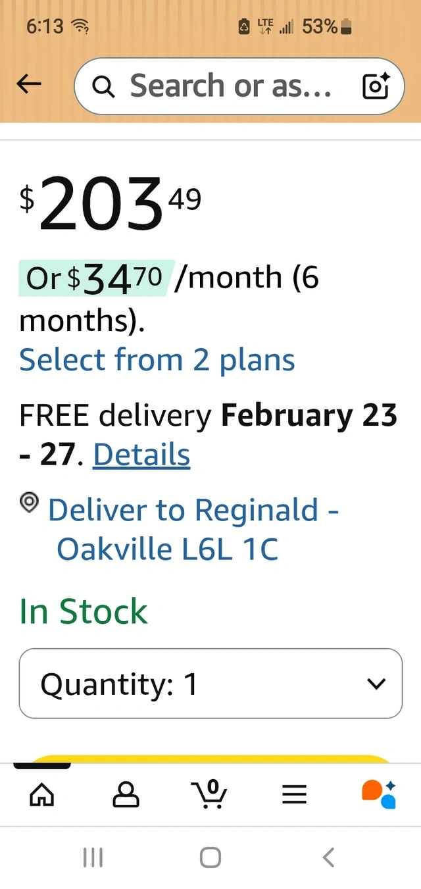Screen dimensions: 421x889
Task: Tap the search magnifier icon
Action: [x=104, y=86]
